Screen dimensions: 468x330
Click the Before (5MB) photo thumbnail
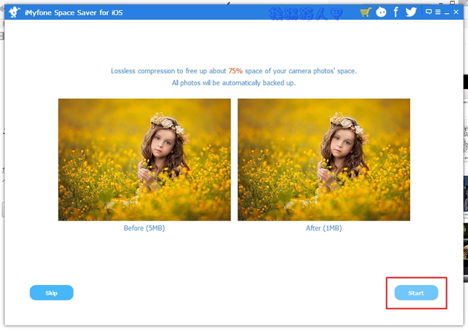coord(144,159)
